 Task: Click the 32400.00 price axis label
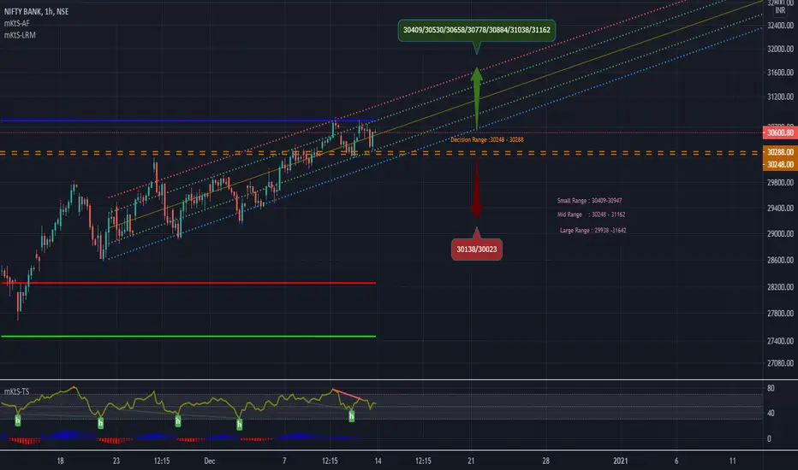[780, 26]
